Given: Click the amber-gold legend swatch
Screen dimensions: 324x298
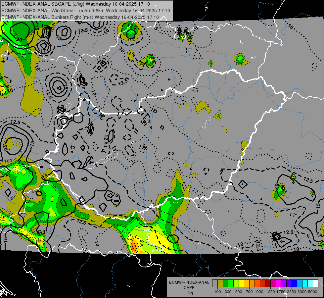Looking at the screenshot, I should [247, 283].
